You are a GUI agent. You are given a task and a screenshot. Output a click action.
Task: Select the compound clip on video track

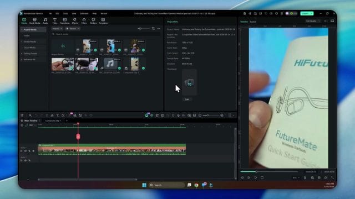112,149
